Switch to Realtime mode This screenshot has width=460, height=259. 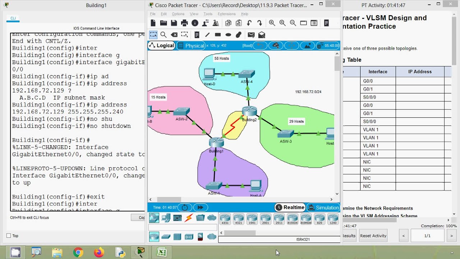click(290, 208)
